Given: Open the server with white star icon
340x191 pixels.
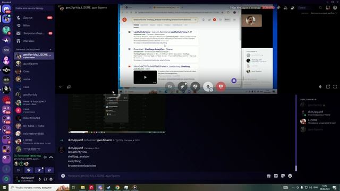Looking at the screenshot, I should point(6,40).
